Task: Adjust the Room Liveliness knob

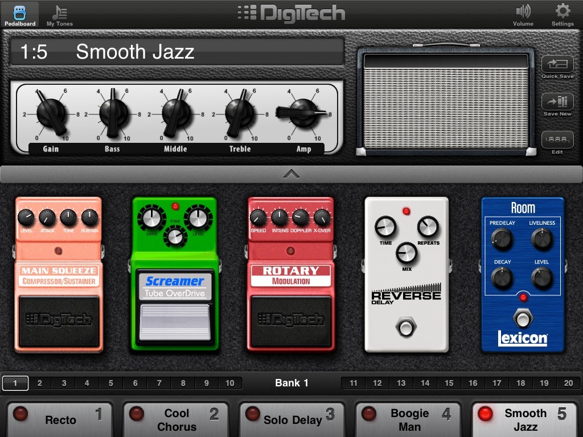Action: pos(542,240)
